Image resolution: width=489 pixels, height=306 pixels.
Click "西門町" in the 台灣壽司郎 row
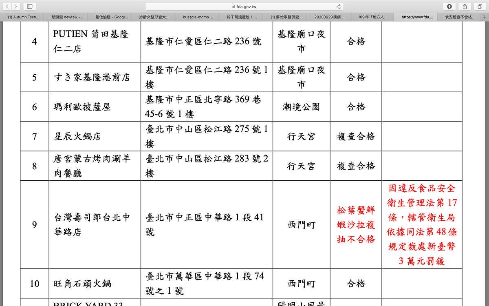click(302, 224)
